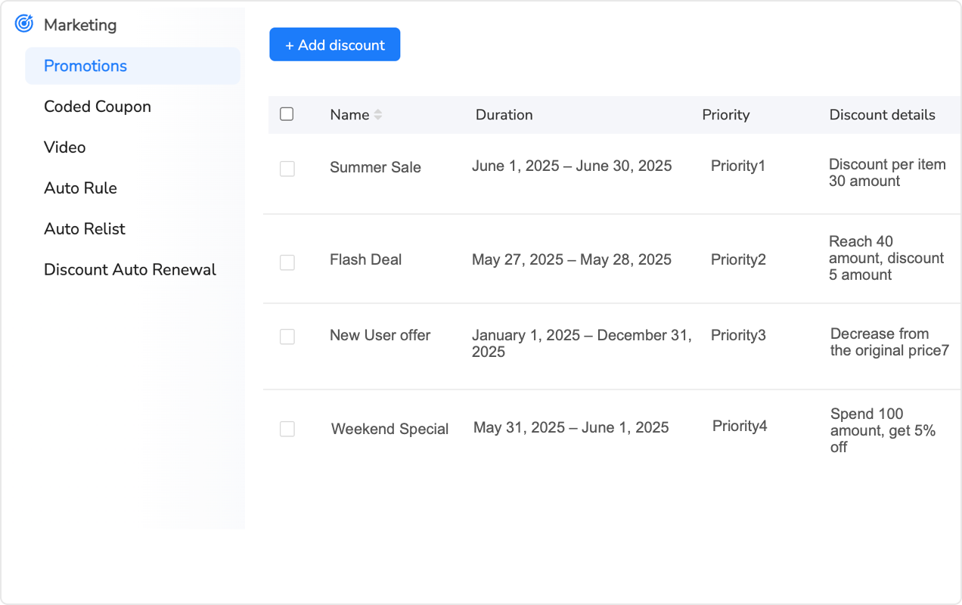Select Auto Relist from the sidebar
The height and width of the screenshot is (605, 962).
(84, 228)
